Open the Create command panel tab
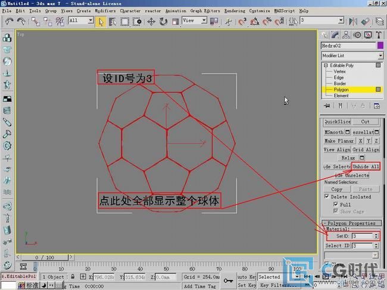The width and height of the screenshot is (387, 290). pos(325,35)
